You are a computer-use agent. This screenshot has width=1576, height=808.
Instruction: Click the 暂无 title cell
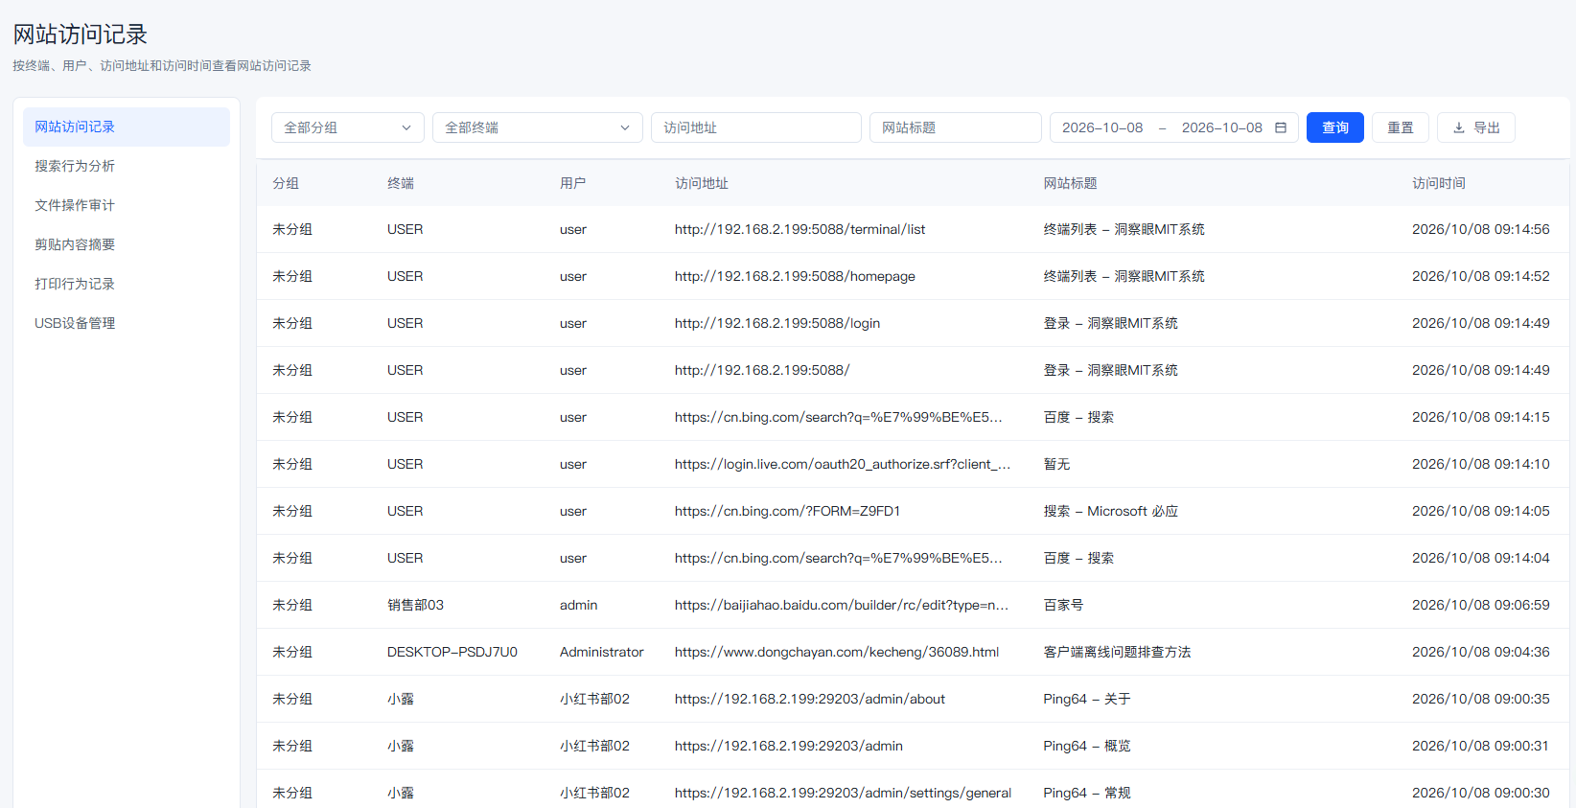pos(1056,464)
